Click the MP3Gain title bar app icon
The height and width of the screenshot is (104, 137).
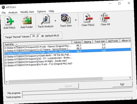(3, 7)
